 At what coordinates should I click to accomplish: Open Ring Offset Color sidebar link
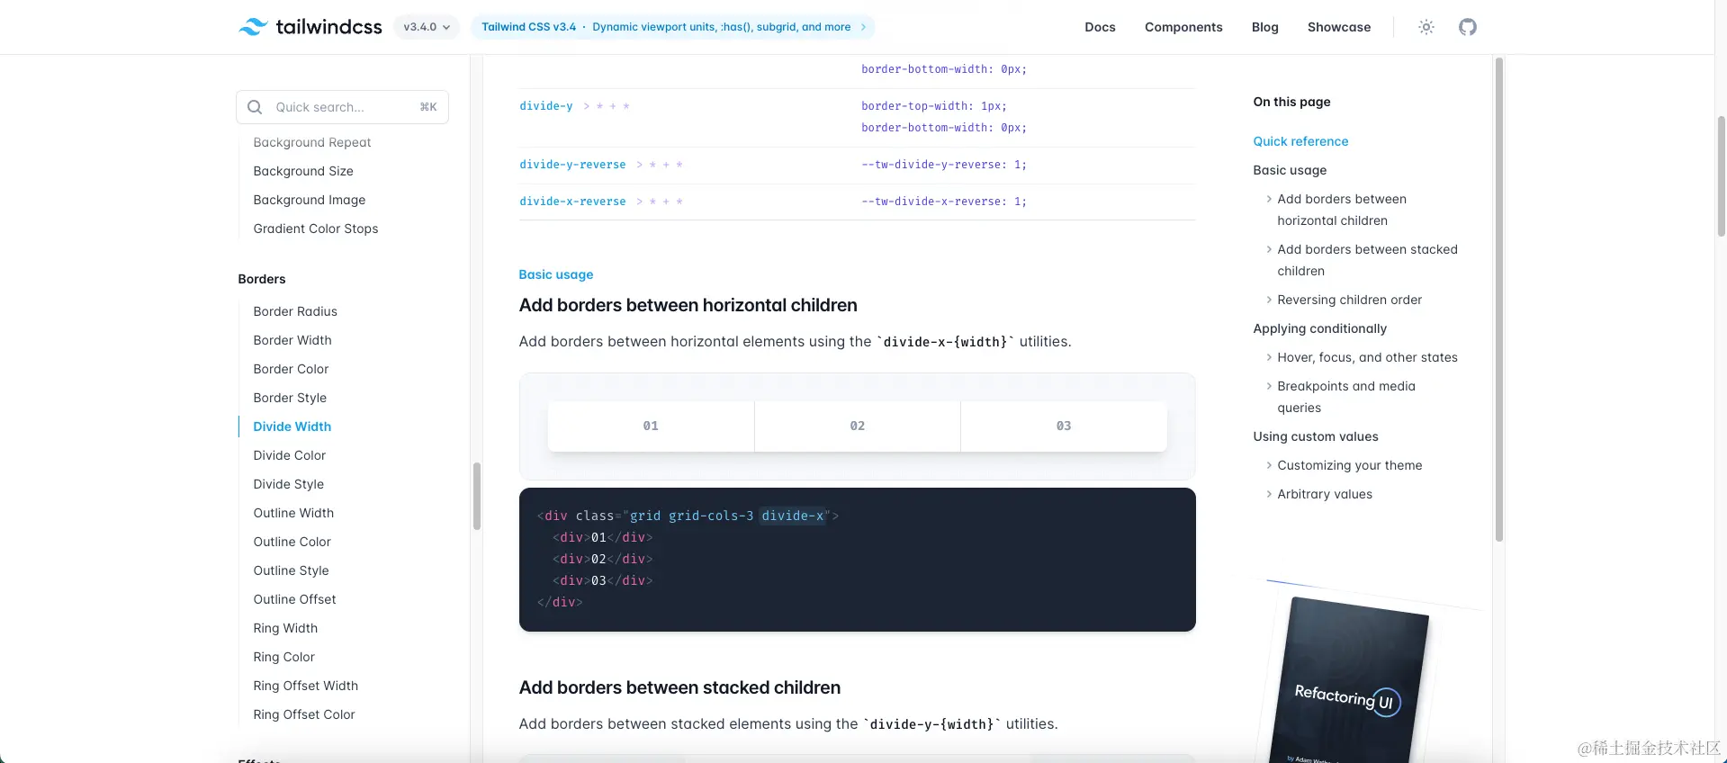point(304,714)
